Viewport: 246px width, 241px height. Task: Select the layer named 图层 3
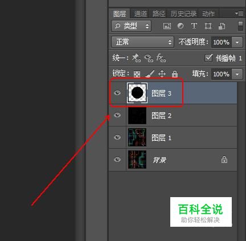pos(161,93)
